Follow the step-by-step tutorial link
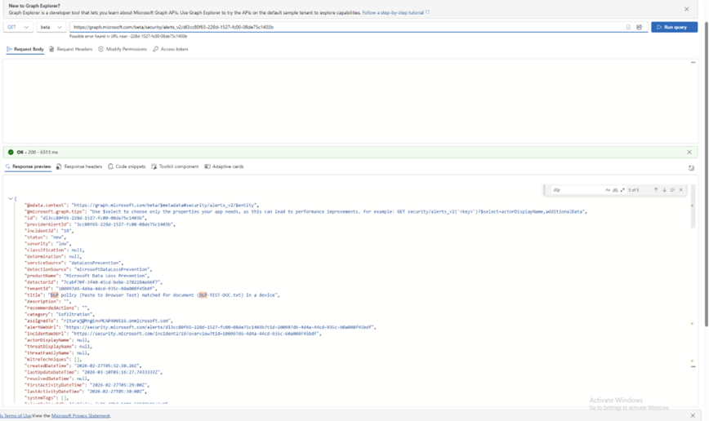This screenshot has height=421, width=709. (393, 13)
